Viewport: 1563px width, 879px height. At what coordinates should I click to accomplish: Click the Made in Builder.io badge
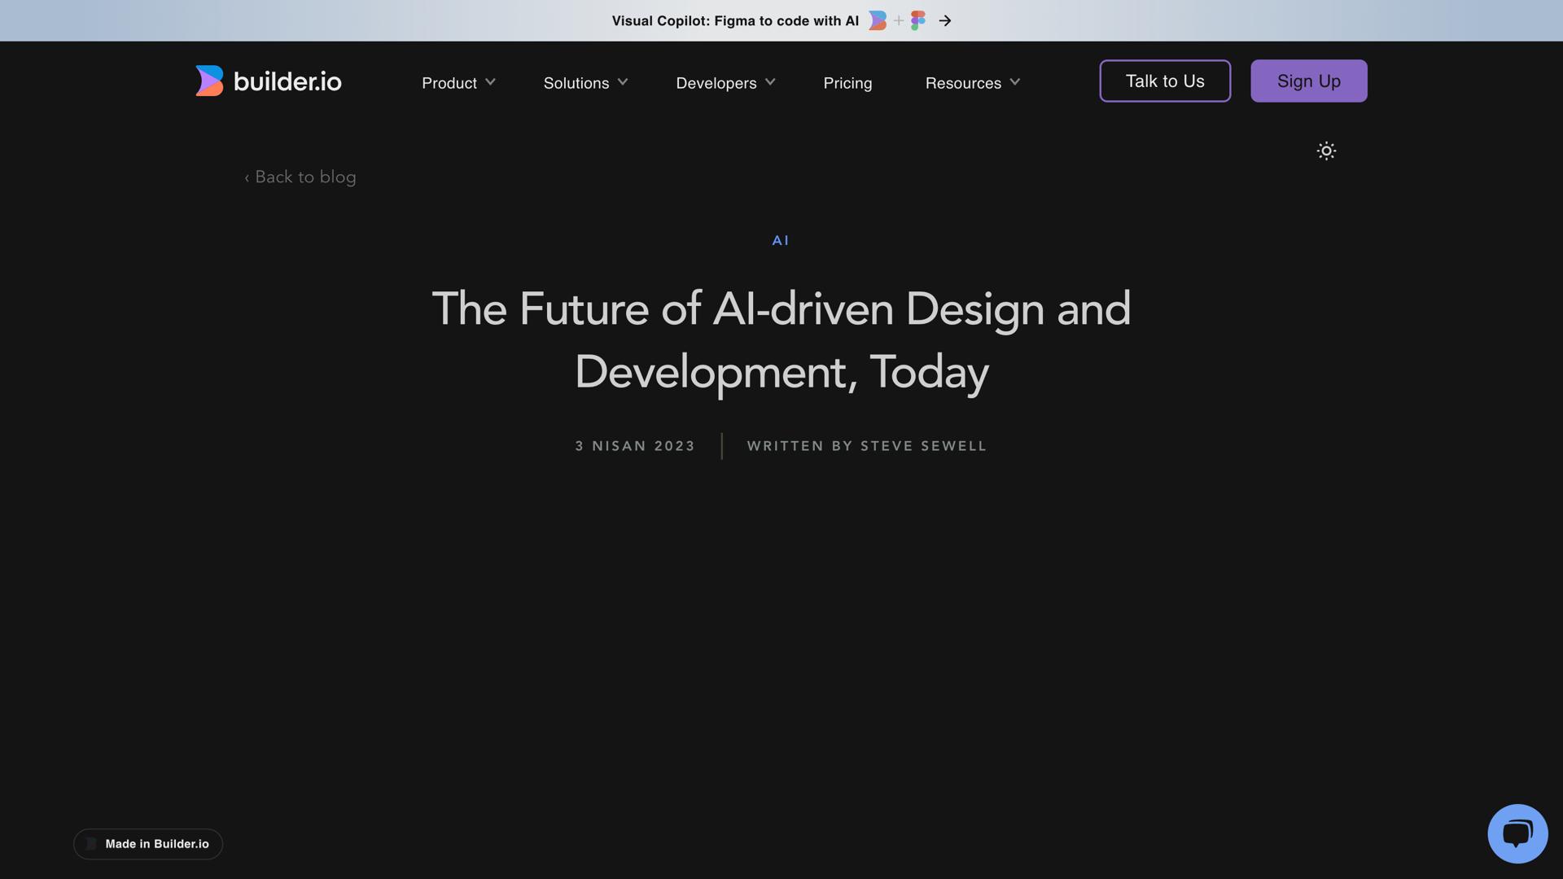point(147,844)
